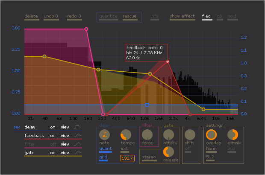Click the delay curve shape icon
The image size is (265, 175).
pos(78,127)
